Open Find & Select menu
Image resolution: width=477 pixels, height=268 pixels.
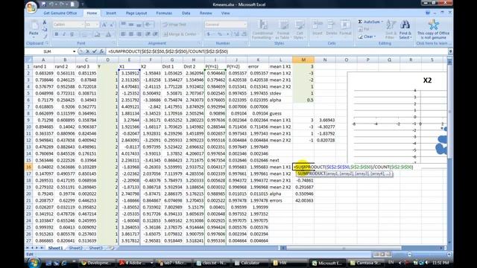(405, 30)
